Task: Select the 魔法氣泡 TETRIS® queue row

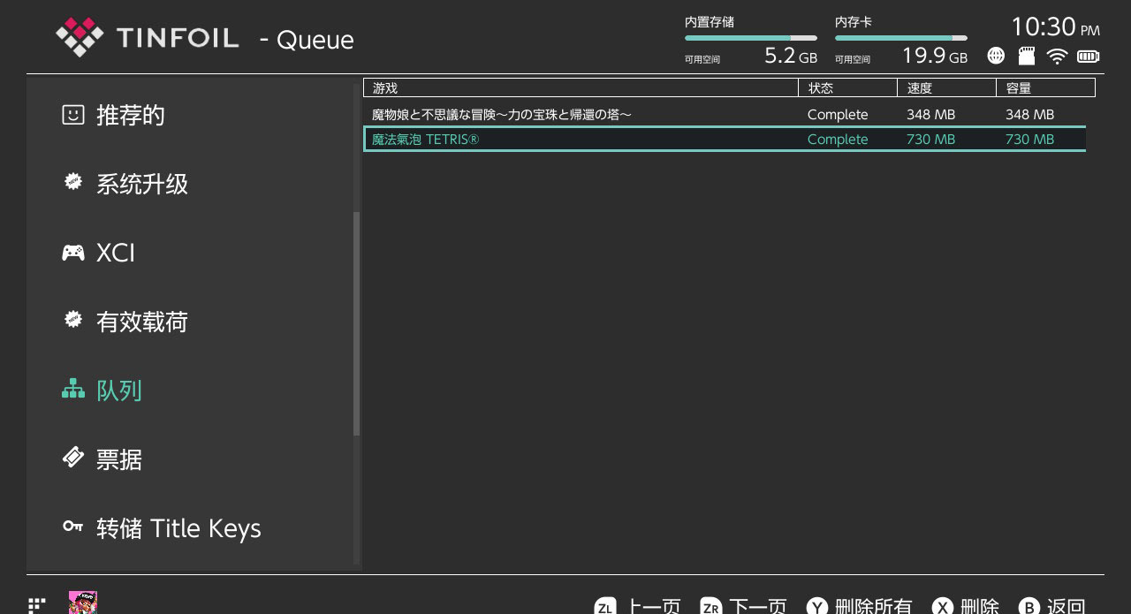Action: point(725,139)
